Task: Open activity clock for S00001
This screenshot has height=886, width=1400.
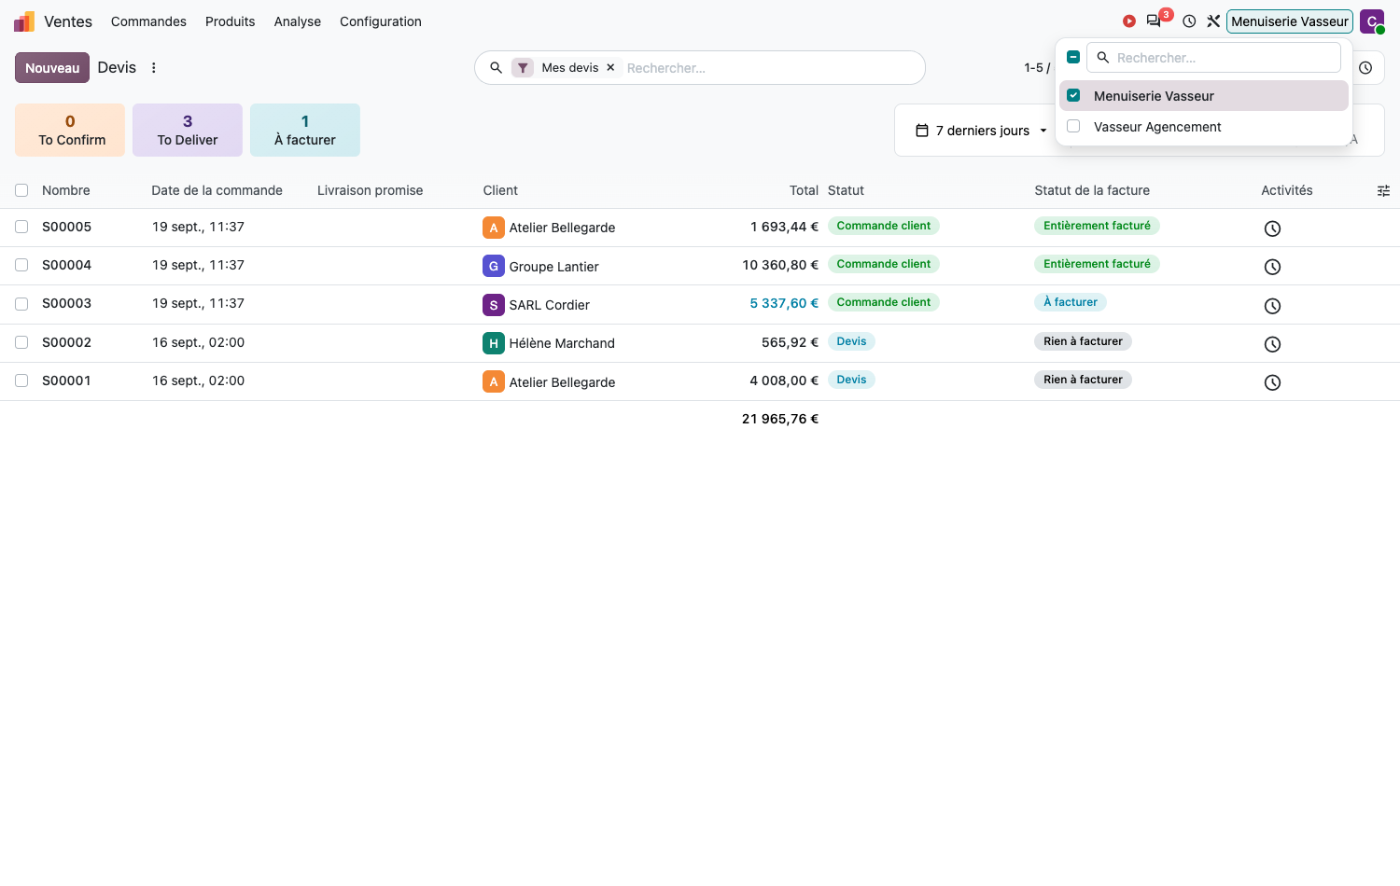Action: (1272, 382)
